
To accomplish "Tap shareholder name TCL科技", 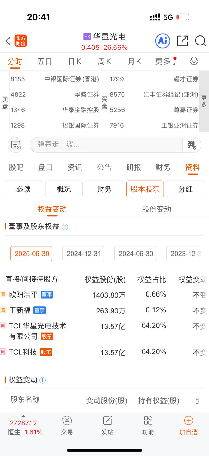I will [23, 352].
